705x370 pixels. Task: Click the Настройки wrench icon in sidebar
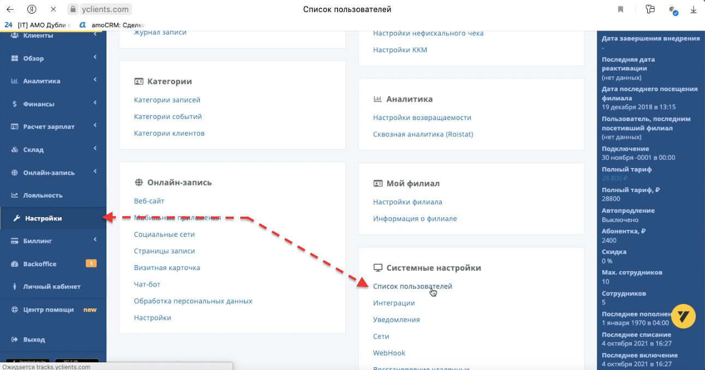pyautogui.click(x=16, y=218)
